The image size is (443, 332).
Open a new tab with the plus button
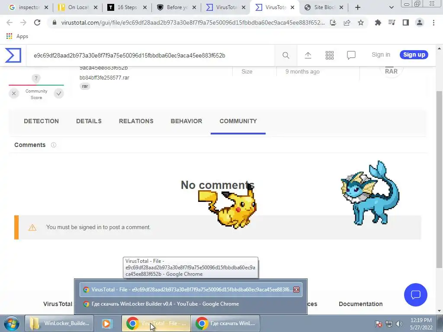pos(358,7)
